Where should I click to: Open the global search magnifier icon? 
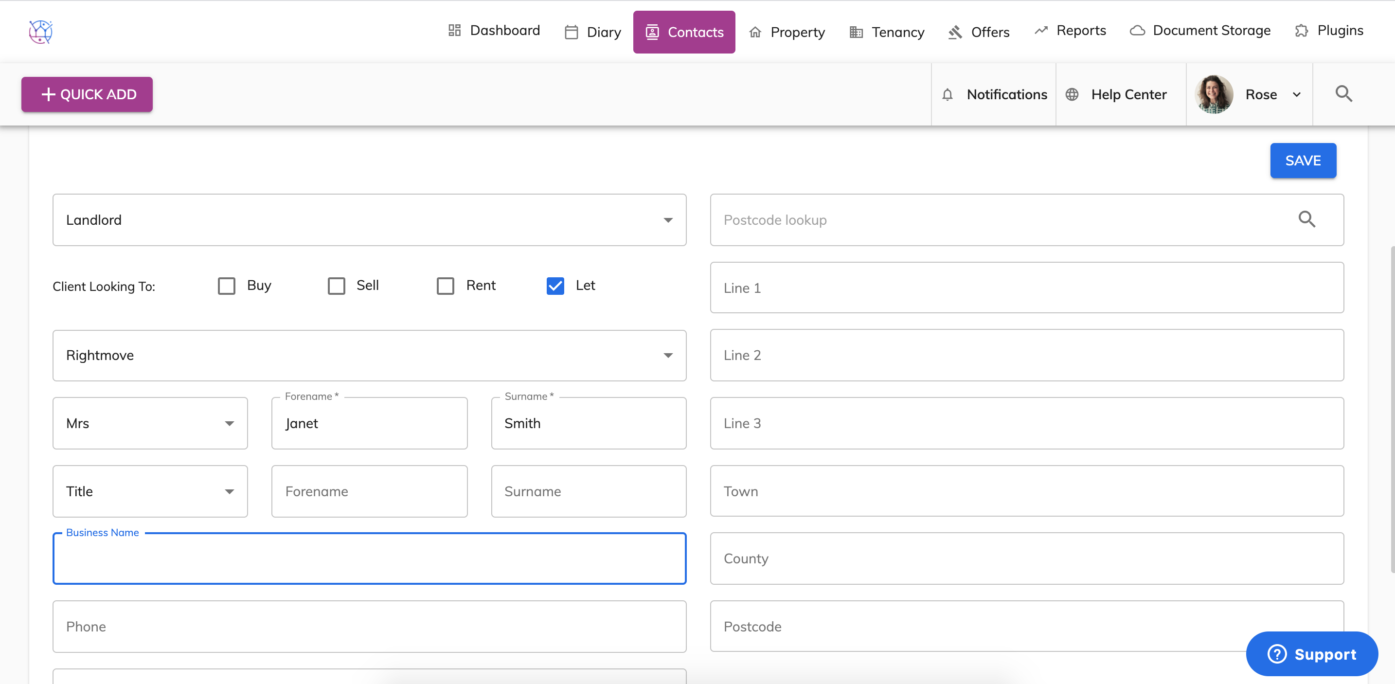[1343, 94]
